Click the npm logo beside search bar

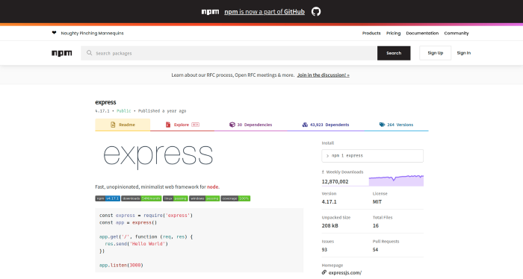click(x=62, y=53)
